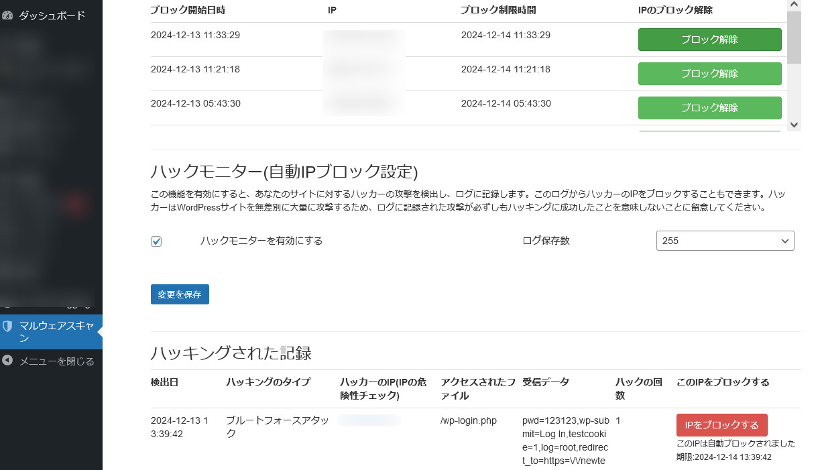Select the マルウェアスキャン menu item

[x=56, y=332]
